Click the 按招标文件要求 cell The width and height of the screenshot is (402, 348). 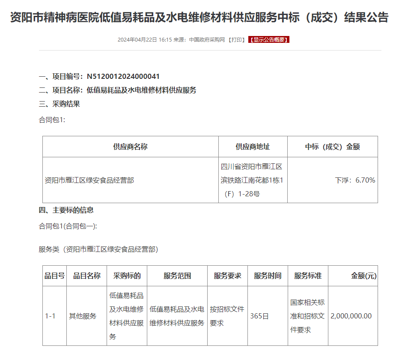[x=227, y=316]
